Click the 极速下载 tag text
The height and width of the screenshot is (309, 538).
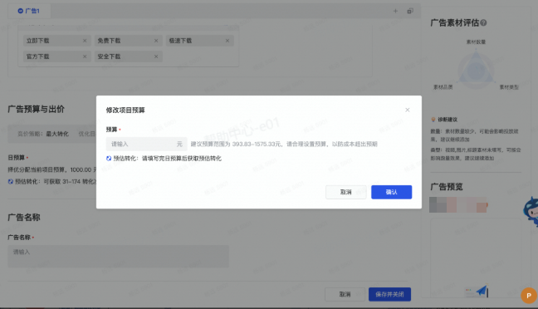180,41
